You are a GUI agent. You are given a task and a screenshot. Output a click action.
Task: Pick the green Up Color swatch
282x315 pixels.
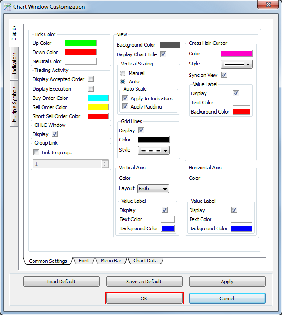tap(81, 43)
